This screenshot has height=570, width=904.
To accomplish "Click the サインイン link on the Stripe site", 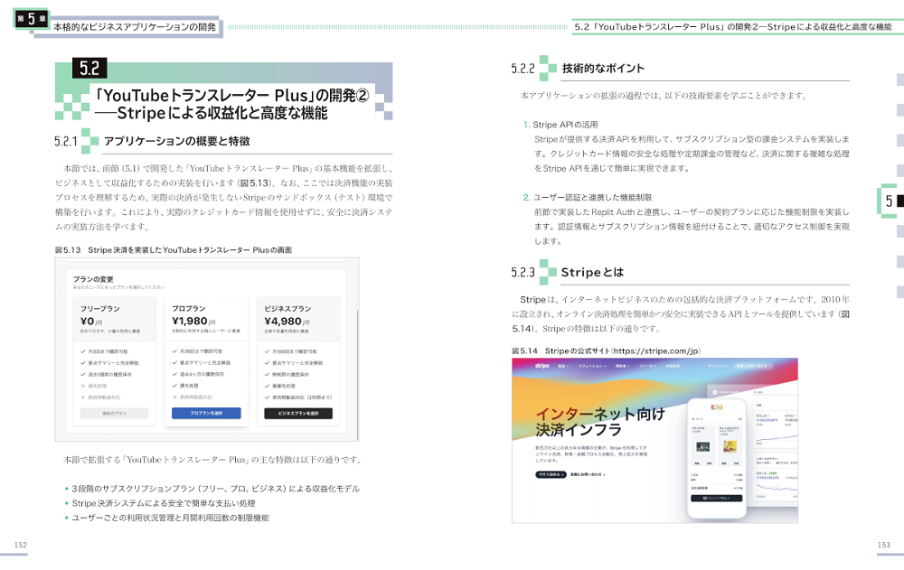I will click(x=719, y=366).
